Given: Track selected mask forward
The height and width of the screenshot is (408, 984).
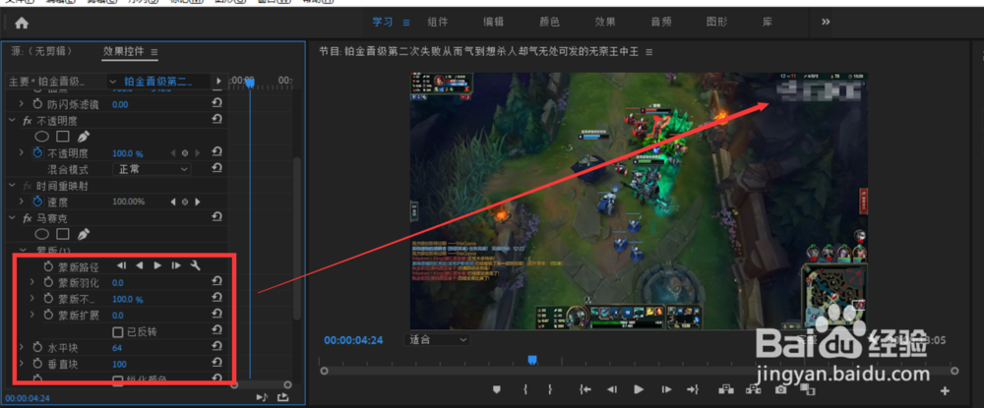Looking at the screenshot, I should (157, 265).
